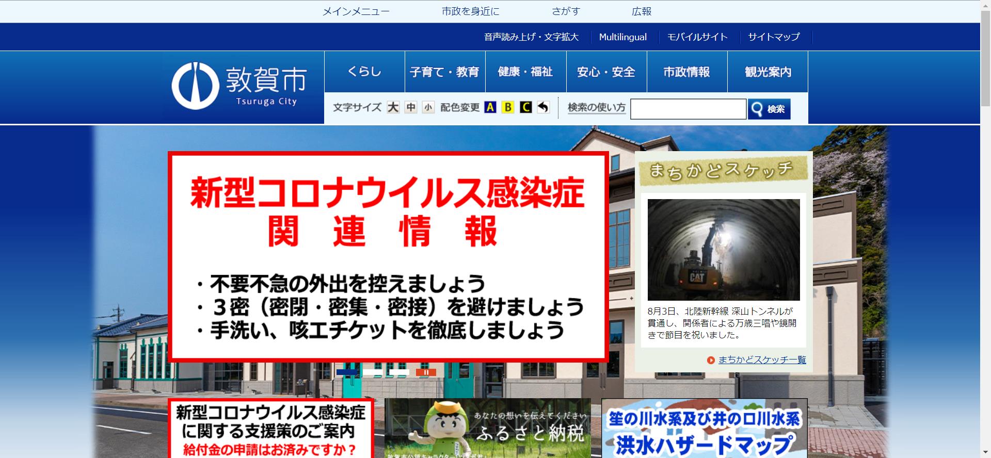Apply color scheme B
This screenshot has height=458, width=991.
pyautogui.click(x=508, y=107)
